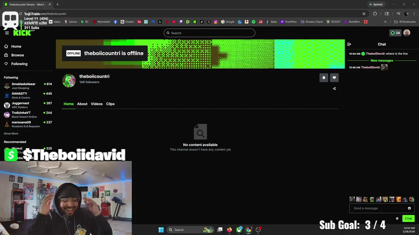Screen dimensions: 419x235
Task: Open the Grailed bookmark
Action: [x=127, y=22]
